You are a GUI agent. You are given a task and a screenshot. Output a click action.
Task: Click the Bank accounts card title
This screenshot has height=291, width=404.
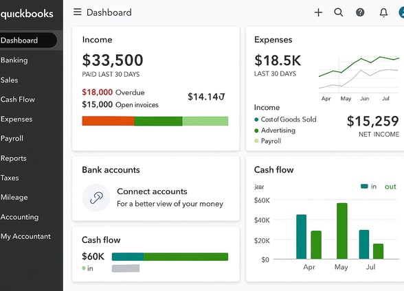111,170
